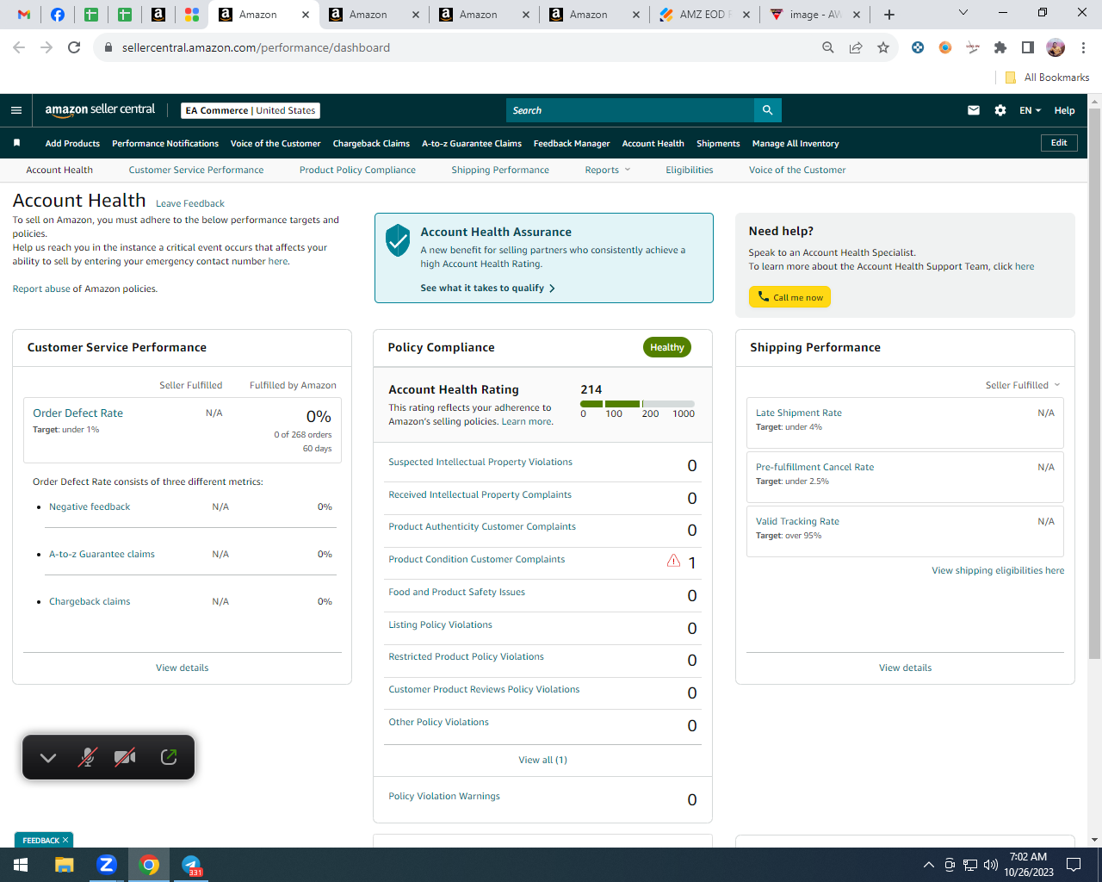The image size is (1102, 882).
Task: Click the Edit button in the navigation bar
Action: click(x=1059, y=143)
